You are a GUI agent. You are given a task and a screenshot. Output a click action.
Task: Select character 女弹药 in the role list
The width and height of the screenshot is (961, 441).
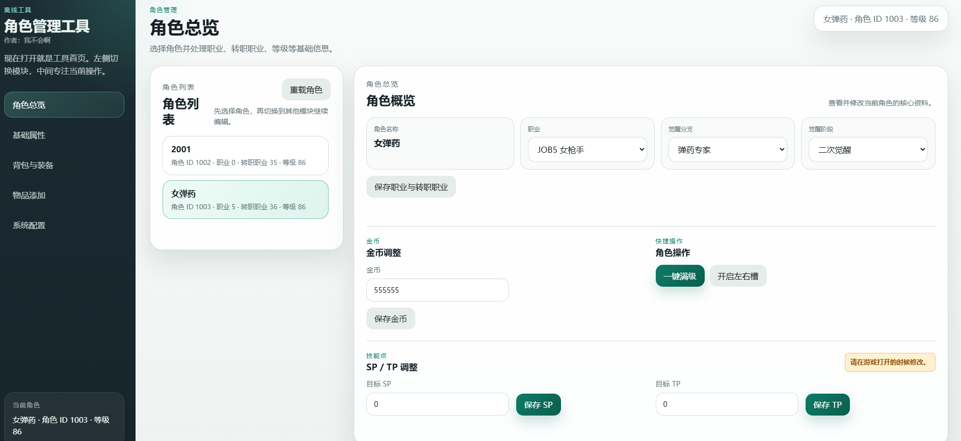pyautogui.click(x=246, y=200)
